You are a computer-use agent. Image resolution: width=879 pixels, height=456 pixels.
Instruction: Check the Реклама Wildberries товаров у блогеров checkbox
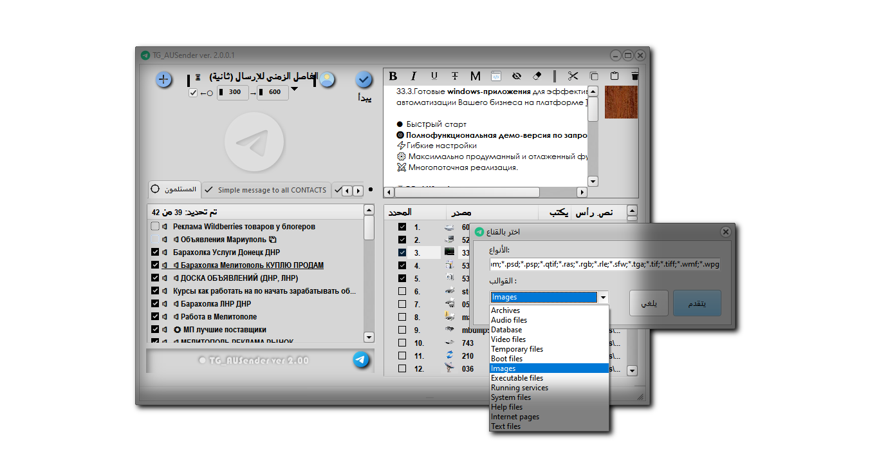tap(155, 227)
